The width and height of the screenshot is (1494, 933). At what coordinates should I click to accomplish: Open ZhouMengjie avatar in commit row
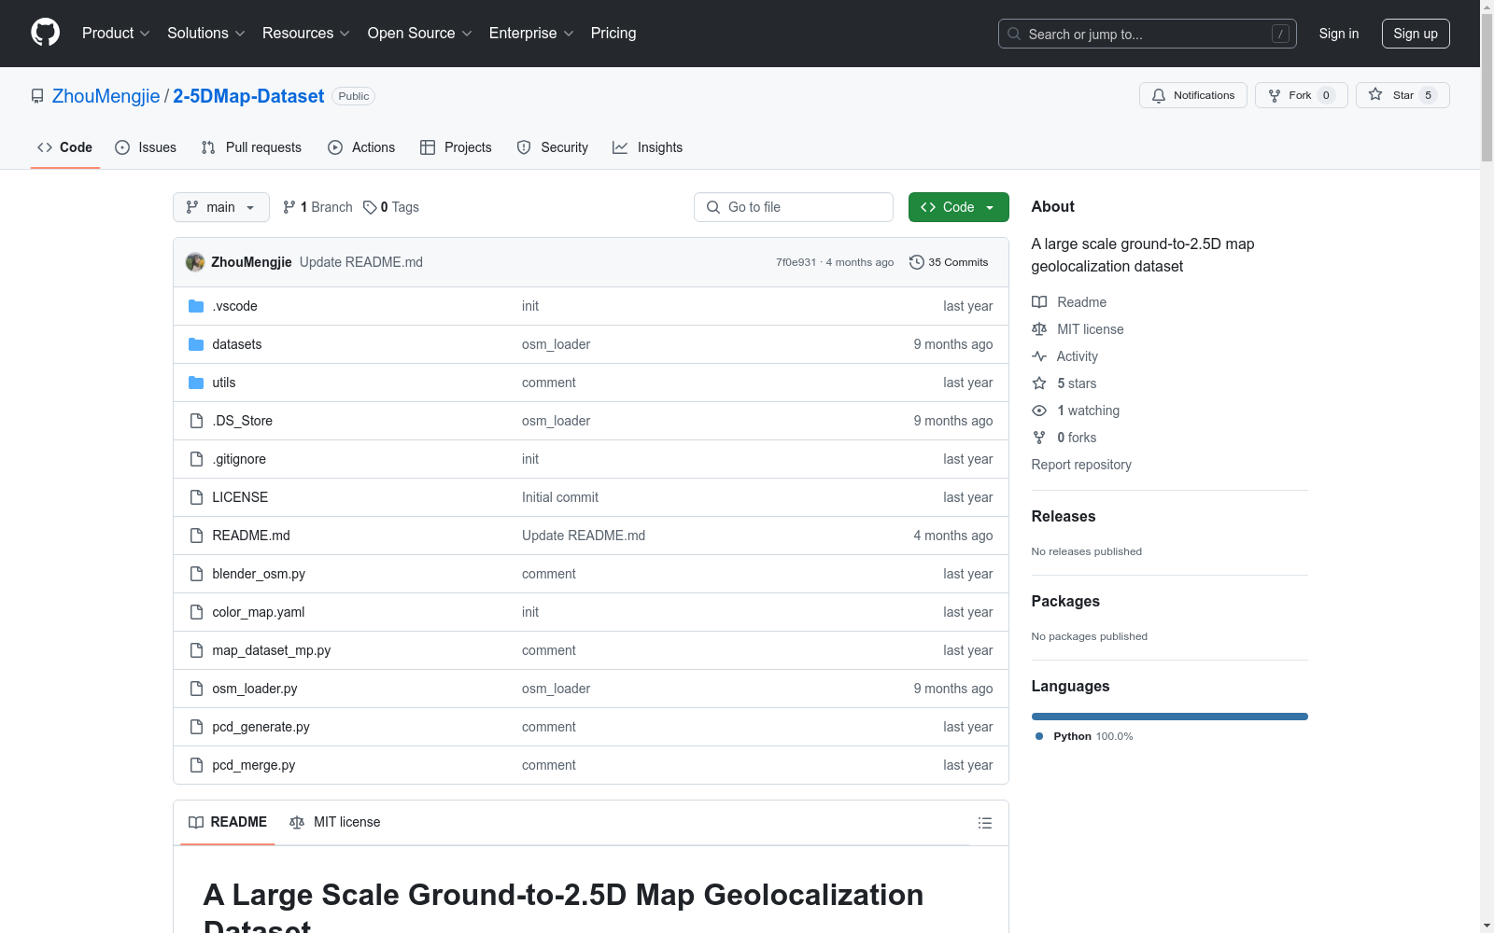[x=195, y=262]
